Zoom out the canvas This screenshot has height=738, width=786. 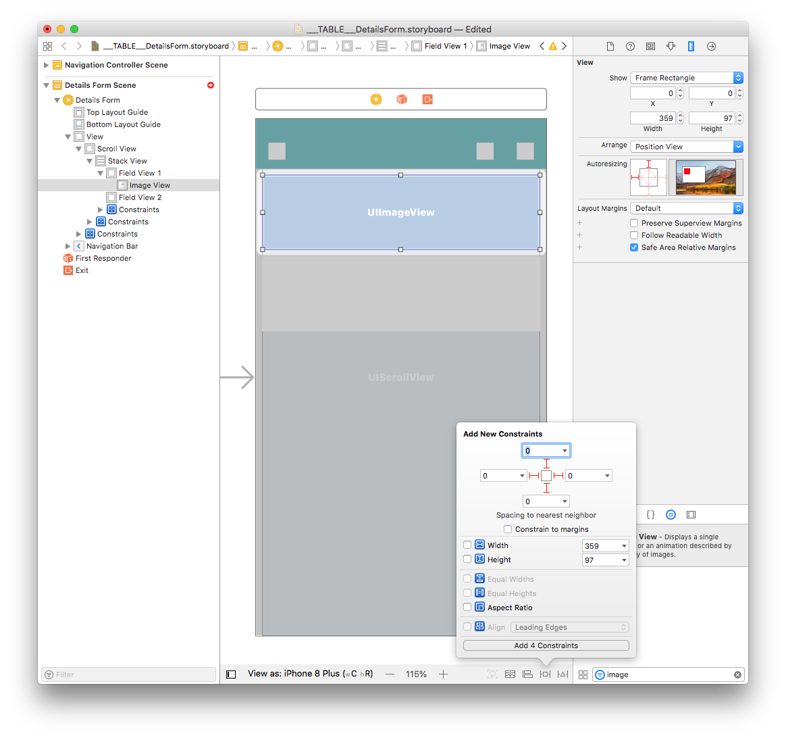[x=390, y=674]
